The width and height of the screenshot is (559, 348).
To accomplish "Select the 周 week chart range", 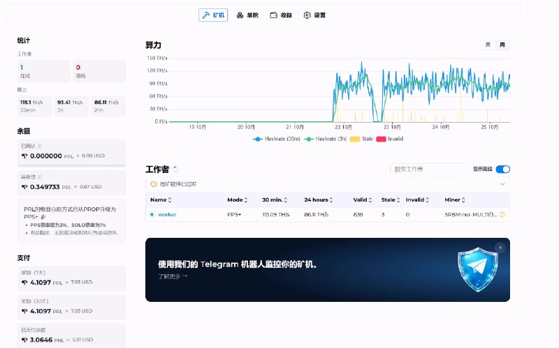I will click(502, 45).
